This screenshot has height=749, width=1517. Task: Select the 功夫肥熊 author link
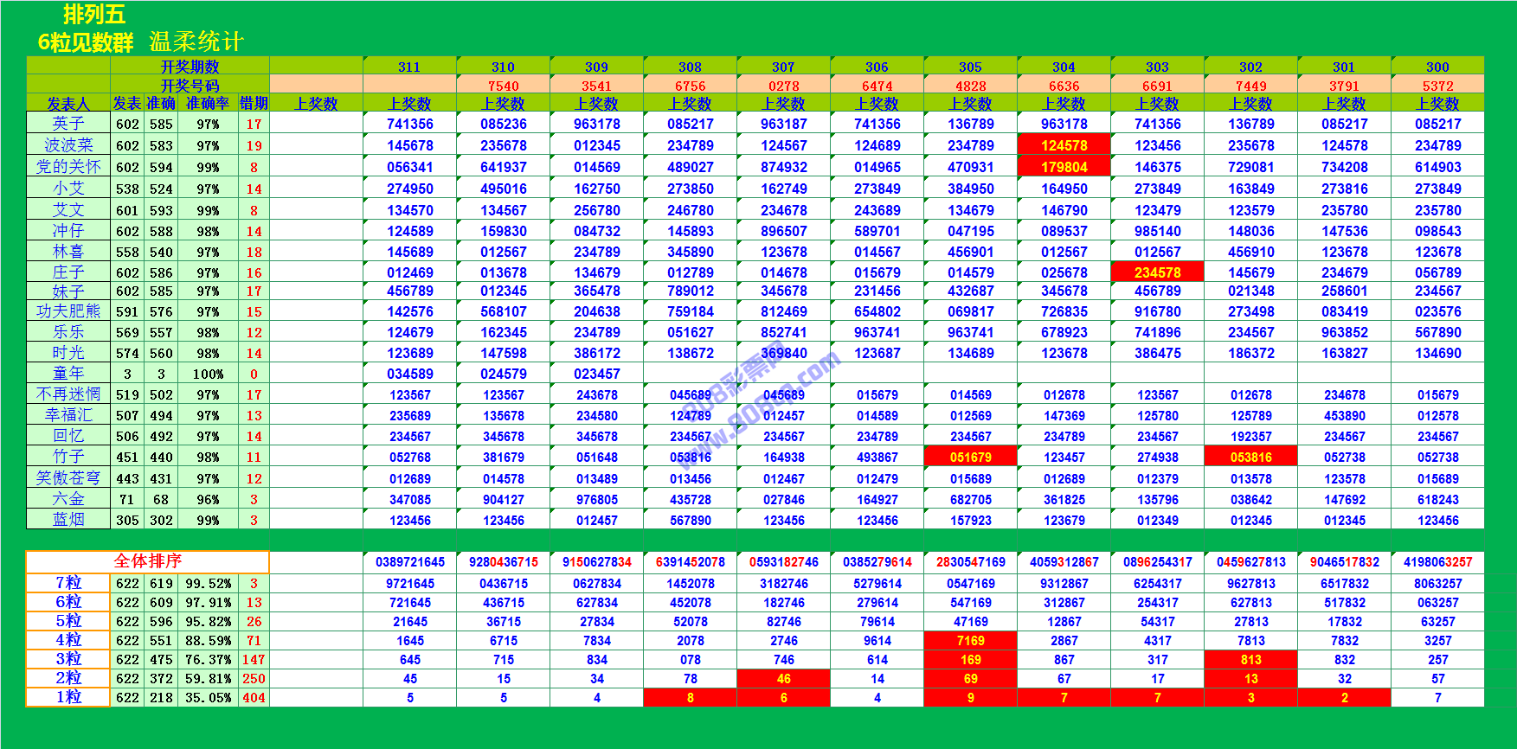pos(68,311)
